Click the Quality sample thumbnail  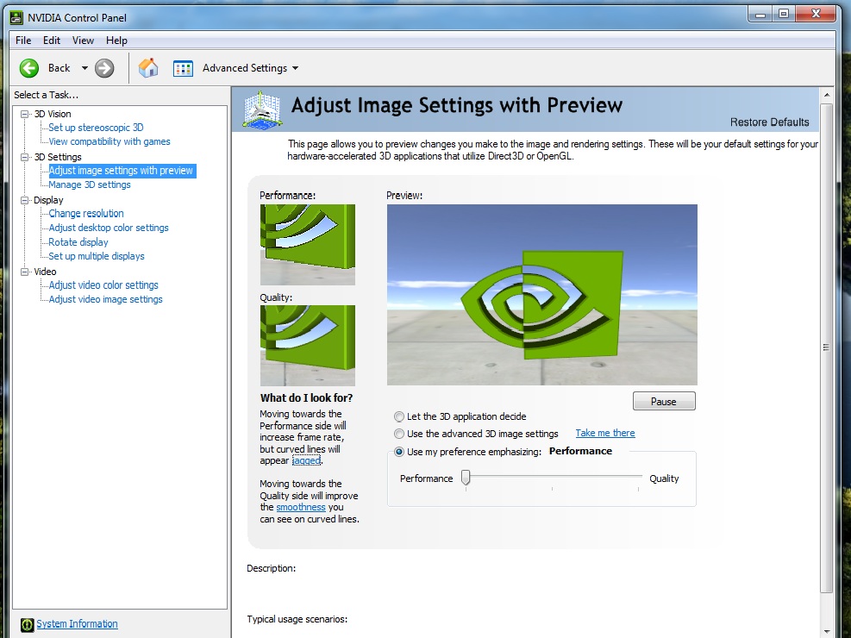(308, 346)
